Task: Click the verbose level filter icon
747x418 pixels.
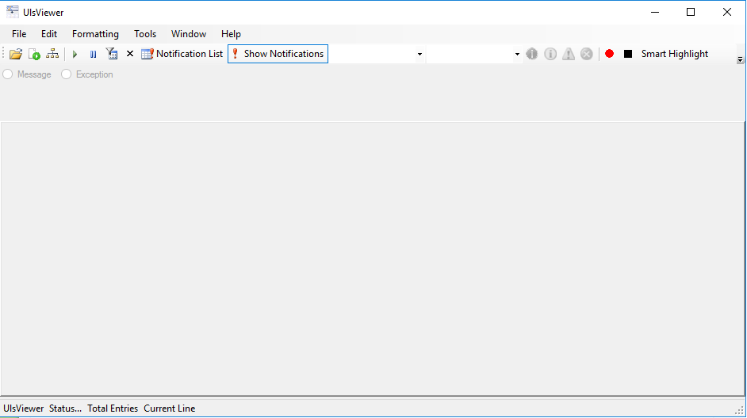Action: [531, 54]
